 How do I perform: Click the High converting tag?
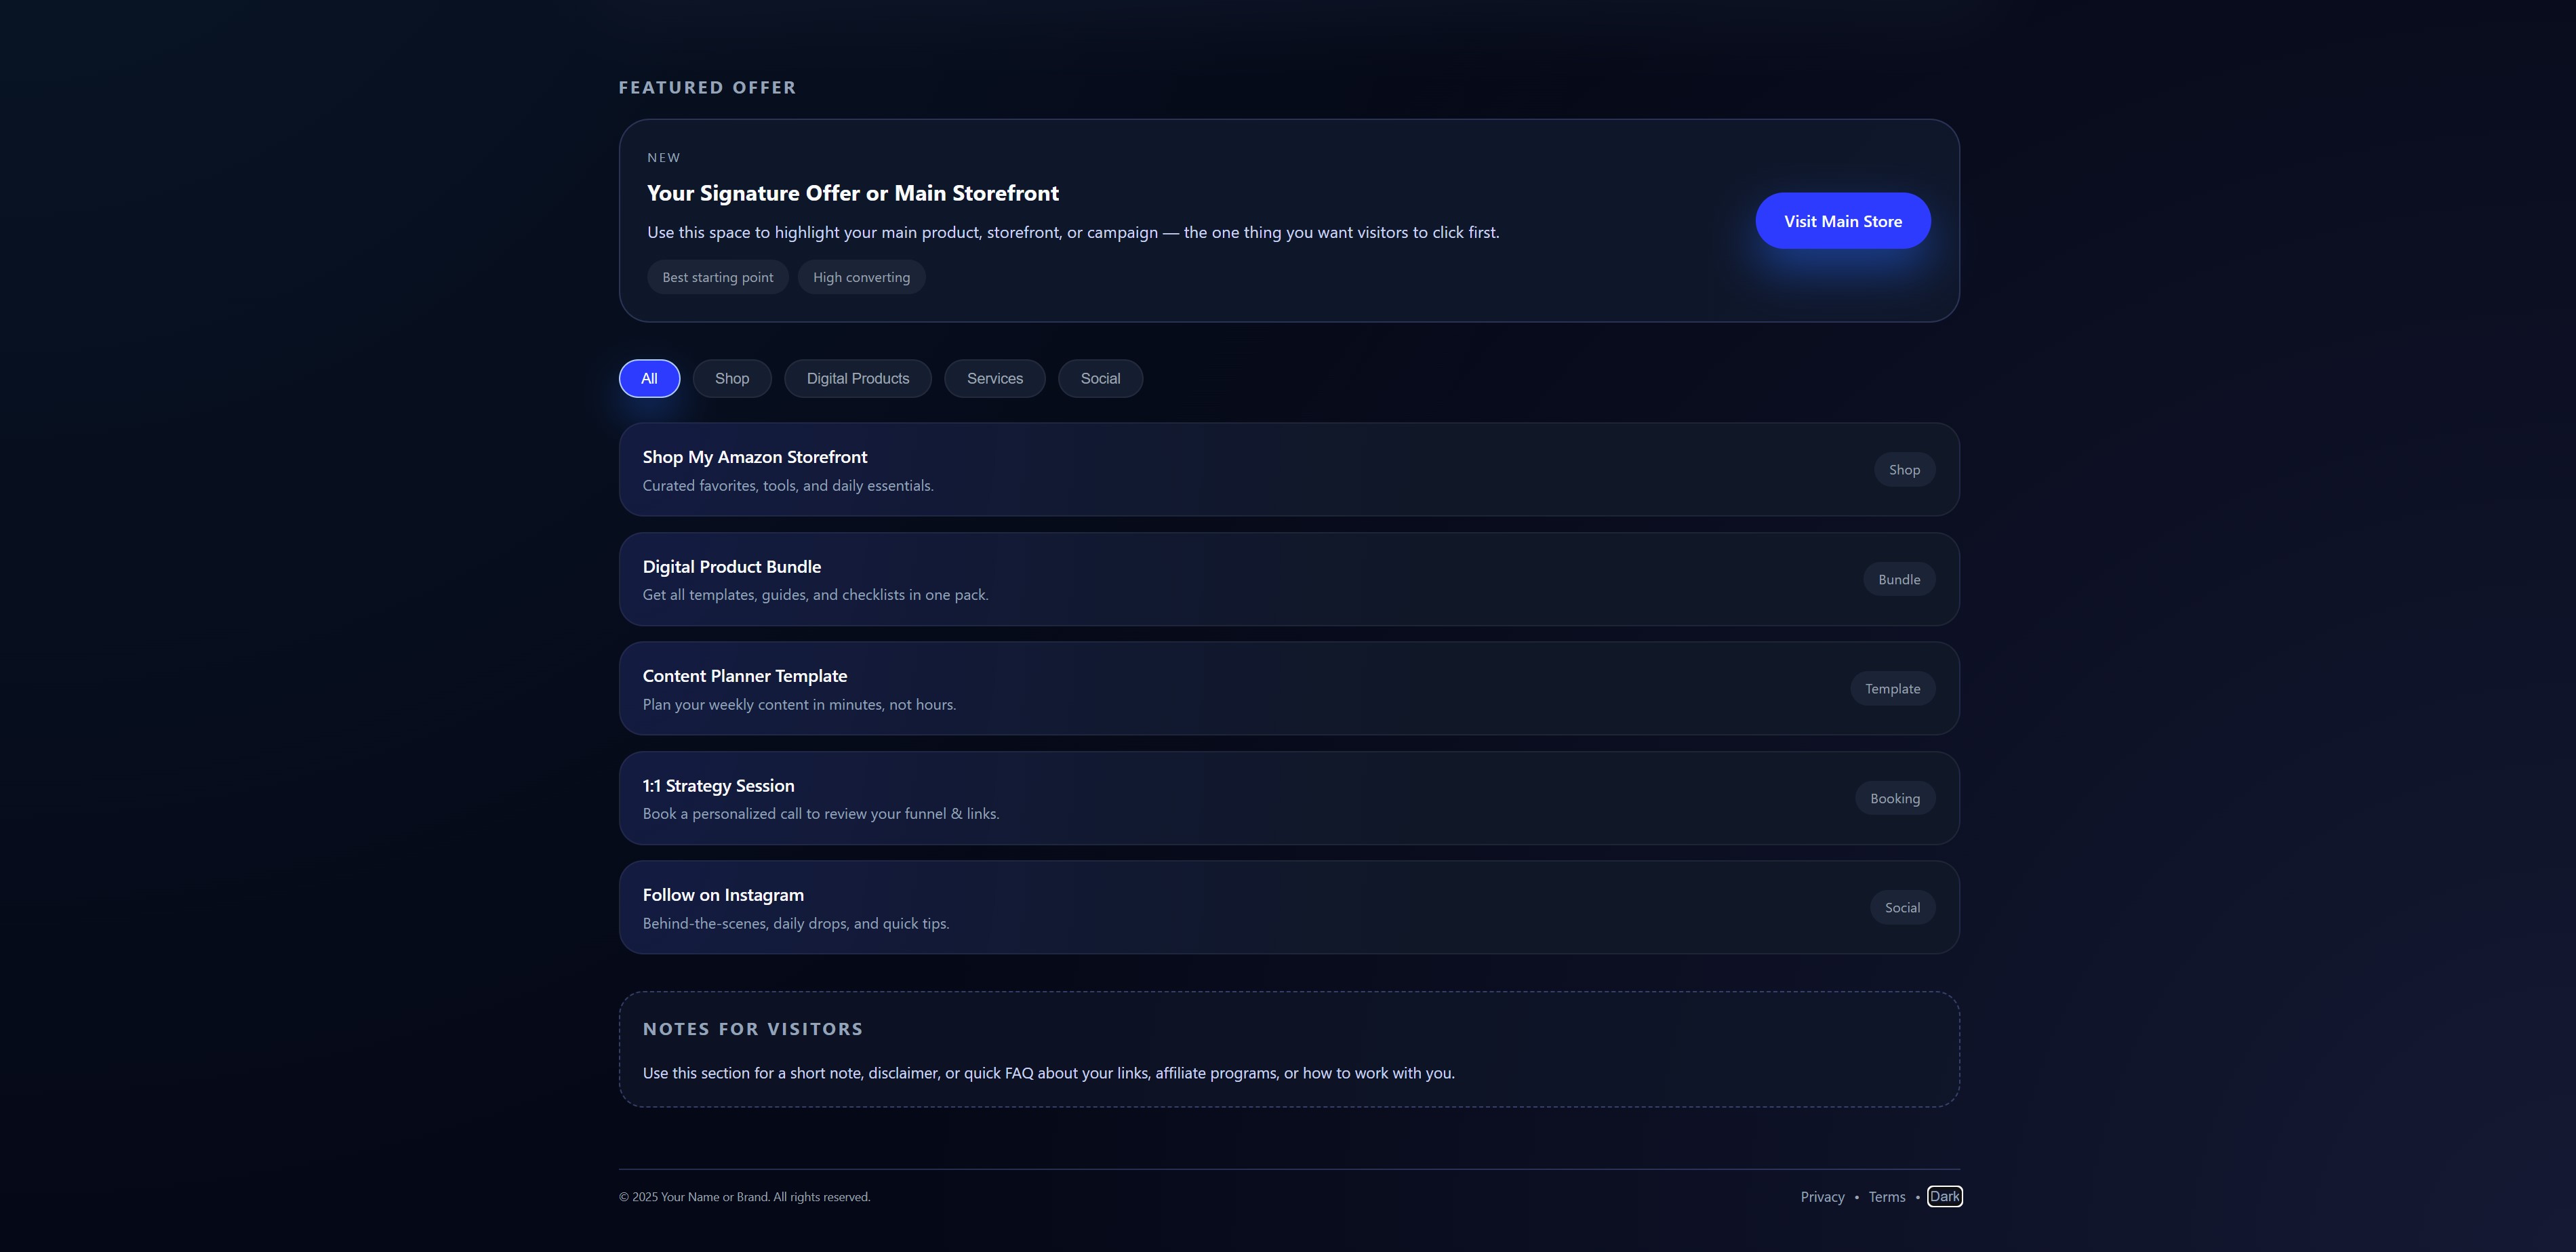point(861,277)
